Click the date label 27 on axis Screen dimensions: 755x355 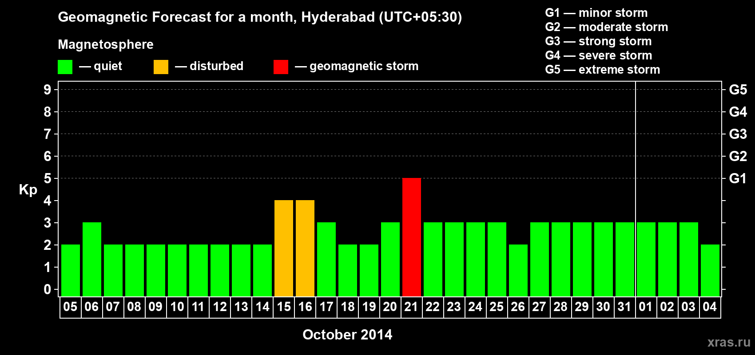539,307
